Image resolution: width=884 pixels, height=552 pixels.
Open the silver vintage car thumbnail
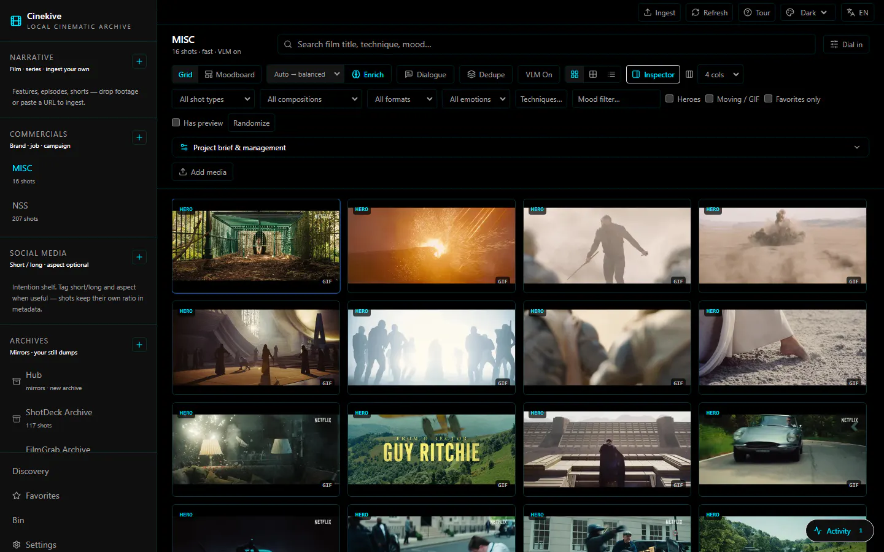[783, 450]
